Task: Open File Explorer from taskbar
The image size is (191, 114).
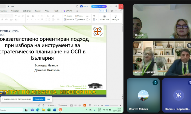Action: [x=43, y=110]
